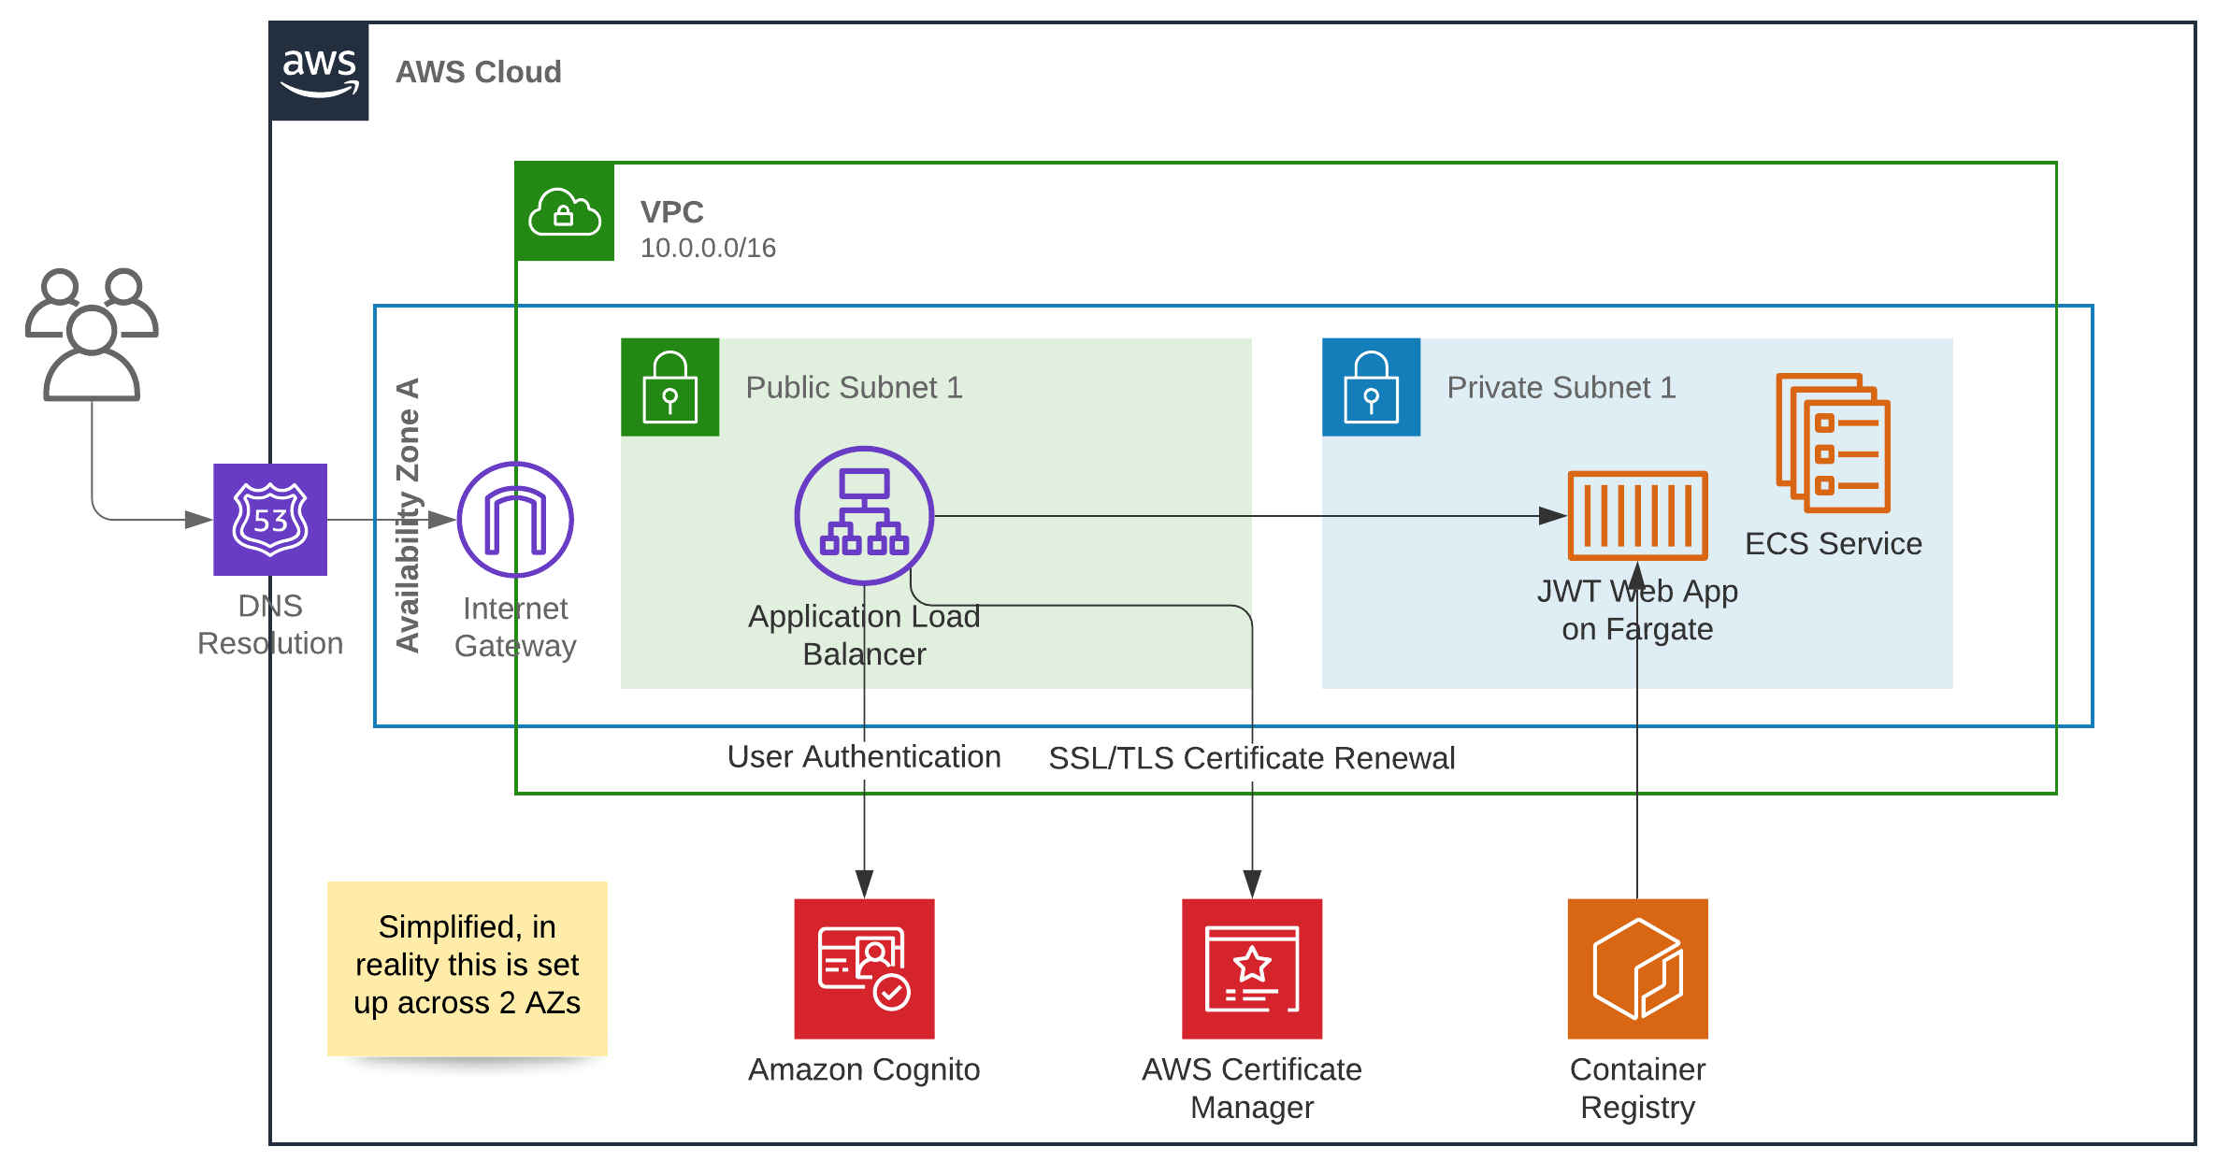The width and height of the screenshot is (2216, 1161).
Task: Click the AWS logo icon
Action: click(x=319, y=72)
